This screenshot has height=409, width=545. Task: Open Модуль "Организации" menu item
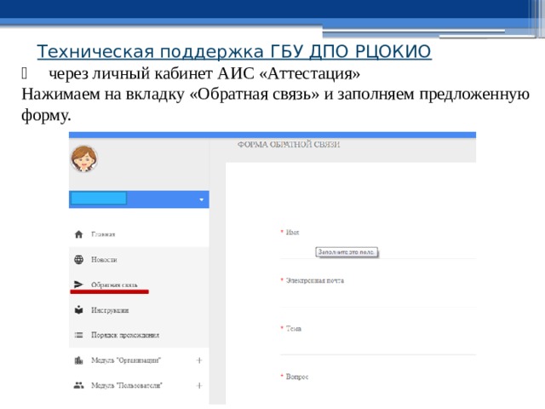[126, 360]
